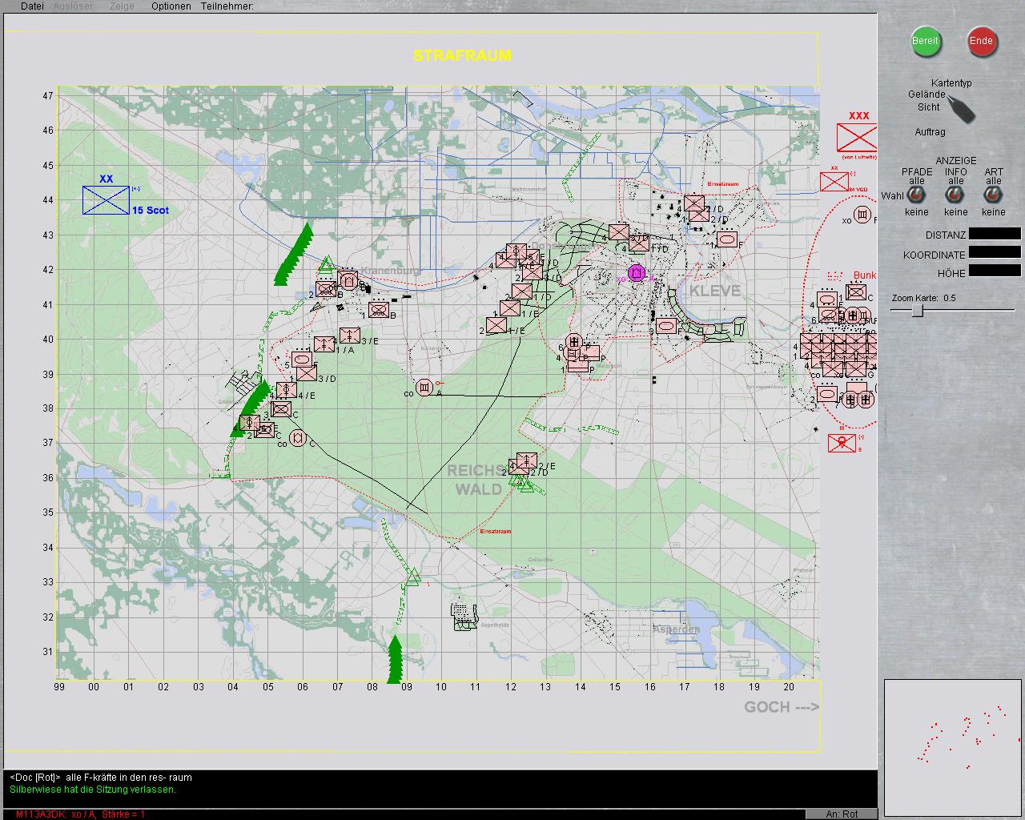Open the Optionen menu
This screenshot has width=1025, height=820.
point(171,6)
